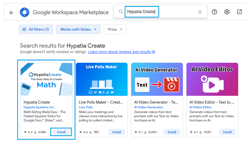The height and width of the screenshot is (141, 247).
Task: Open the AI Video Editor thumbnail image
Action: pos(212,79)
